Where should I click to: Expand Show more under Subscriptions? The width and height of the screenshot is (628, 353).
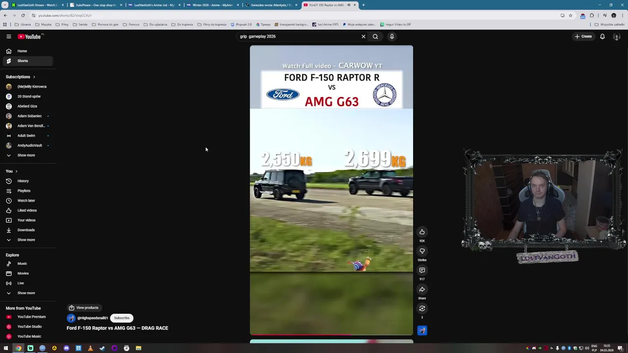point(28,155)
